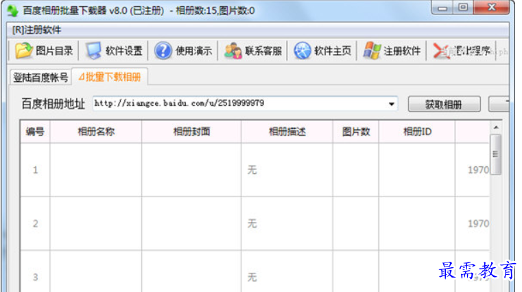This screenshot has height=292, width=522.
Task: Expand the 百度相册地址 dropdown arrow
Action: point(392,104)
